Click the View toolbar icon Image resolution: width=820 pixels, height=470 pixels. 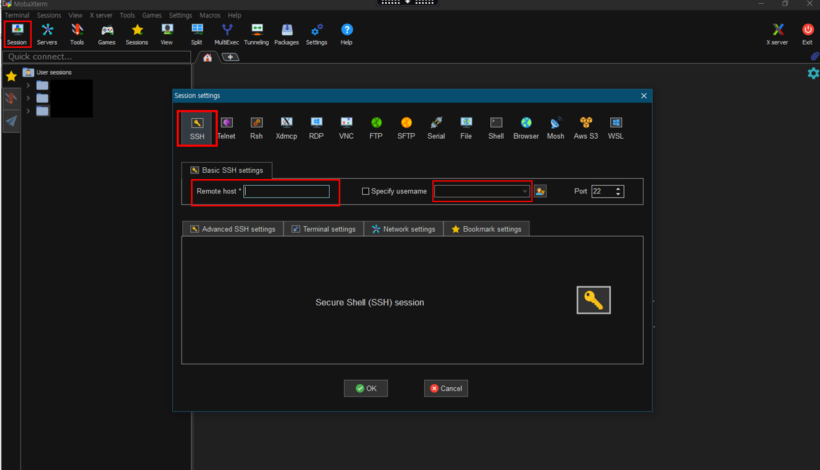[x=167, y=34]
